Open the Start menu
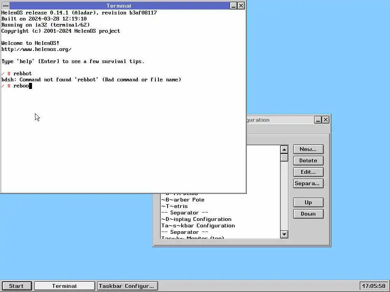The height and width of the screenshot is (292, 390). (x=16, y=286)
